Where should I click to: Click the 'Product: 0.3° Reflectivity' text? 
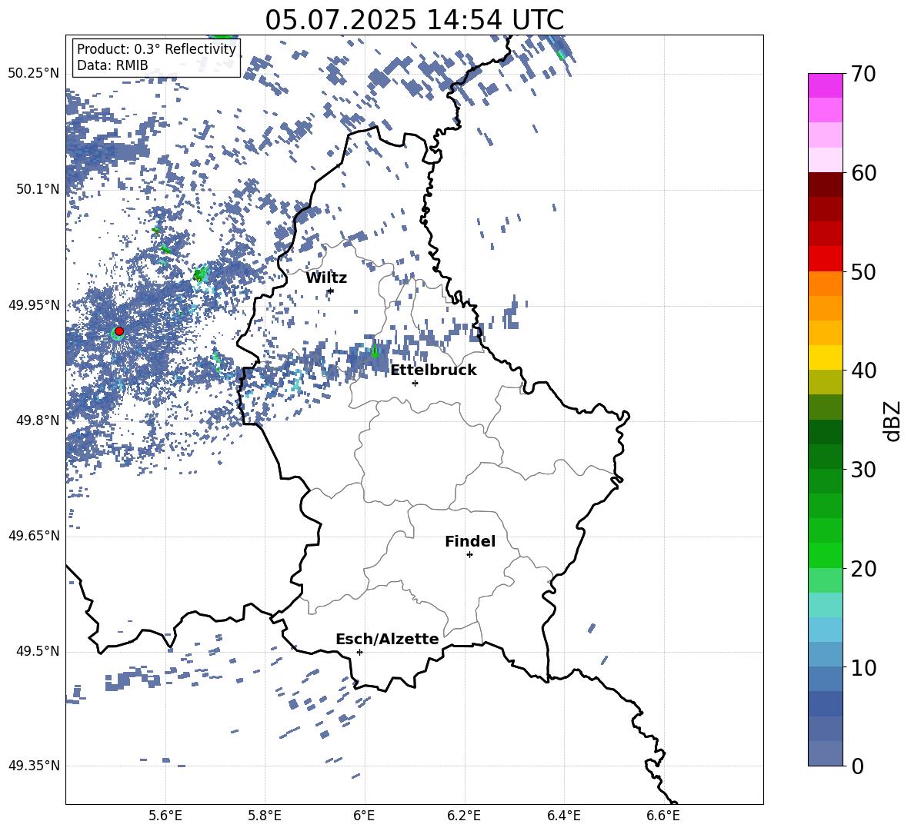click(156, 49)
